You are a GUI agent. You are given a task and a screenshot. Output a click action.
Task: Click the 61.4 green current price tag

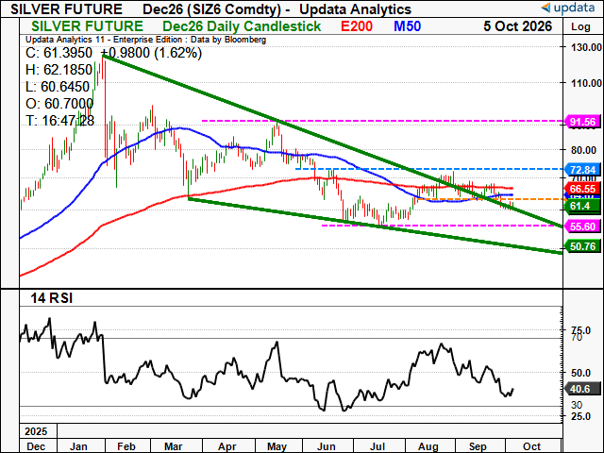point(582,206)
